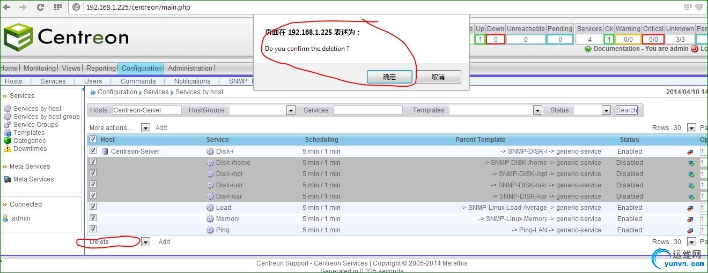Click the bookmark heart icon in the address bar
The width and height of the screenshot is (708, 273).
tap(699, 7)
